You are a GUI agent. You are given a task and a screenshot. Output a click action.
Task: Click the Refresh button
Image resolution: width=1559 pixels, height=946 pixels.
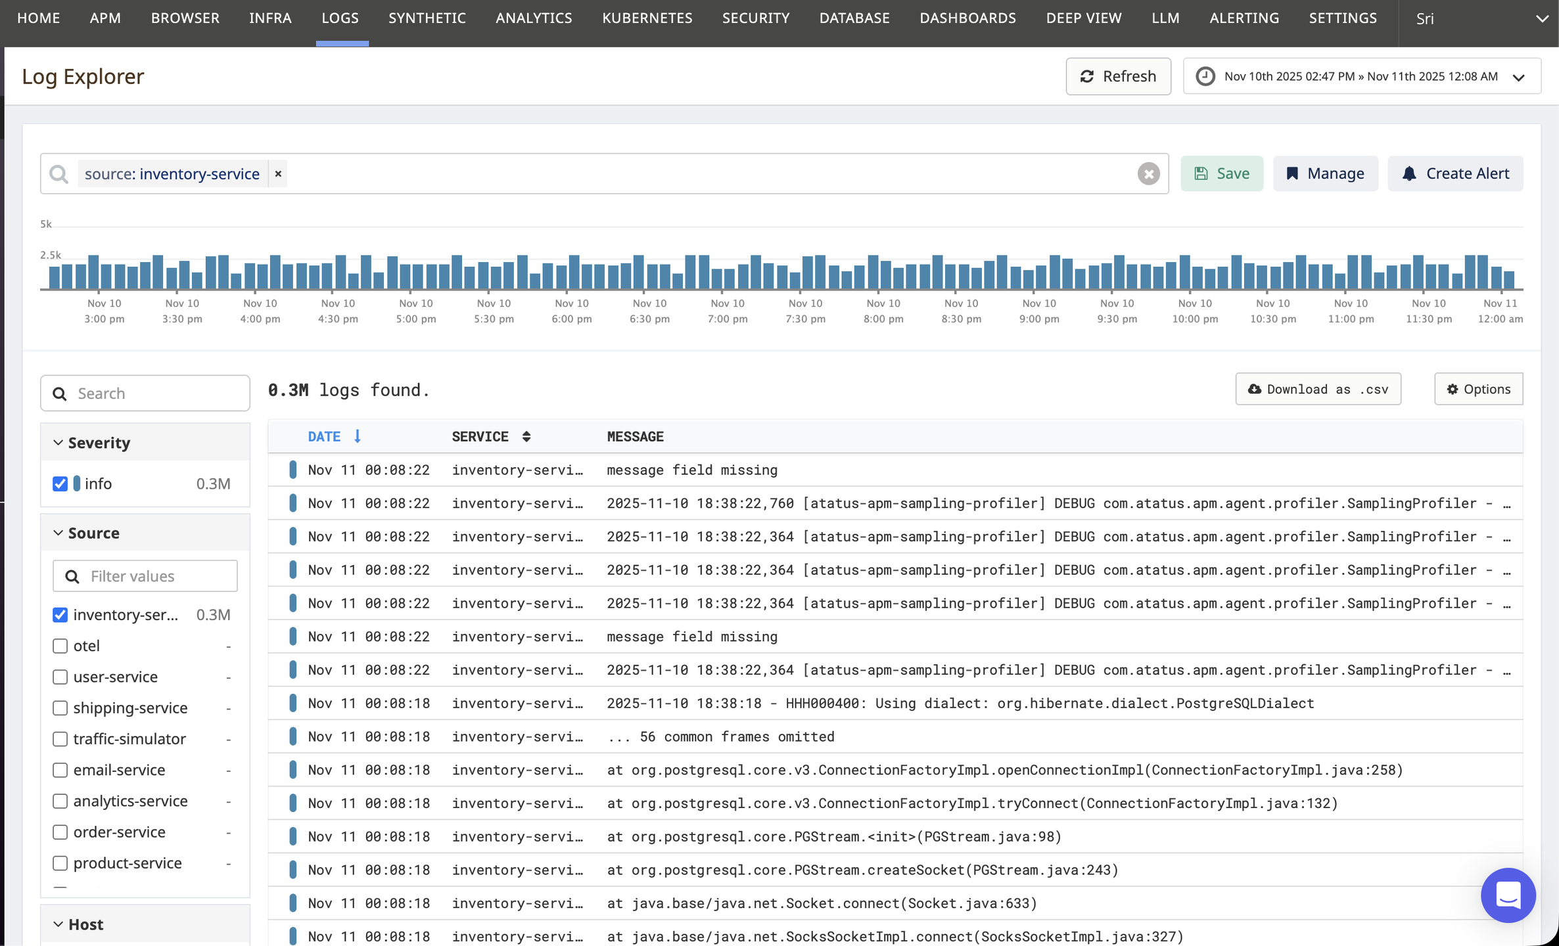click(x=1118, y=76)
